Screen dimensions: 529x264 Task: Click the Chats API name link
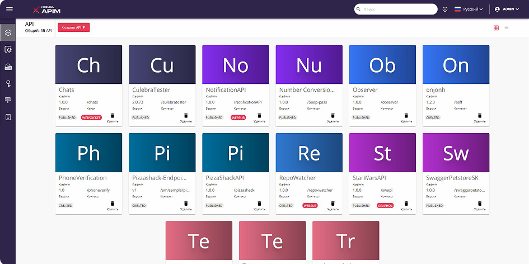click(67, 90)
